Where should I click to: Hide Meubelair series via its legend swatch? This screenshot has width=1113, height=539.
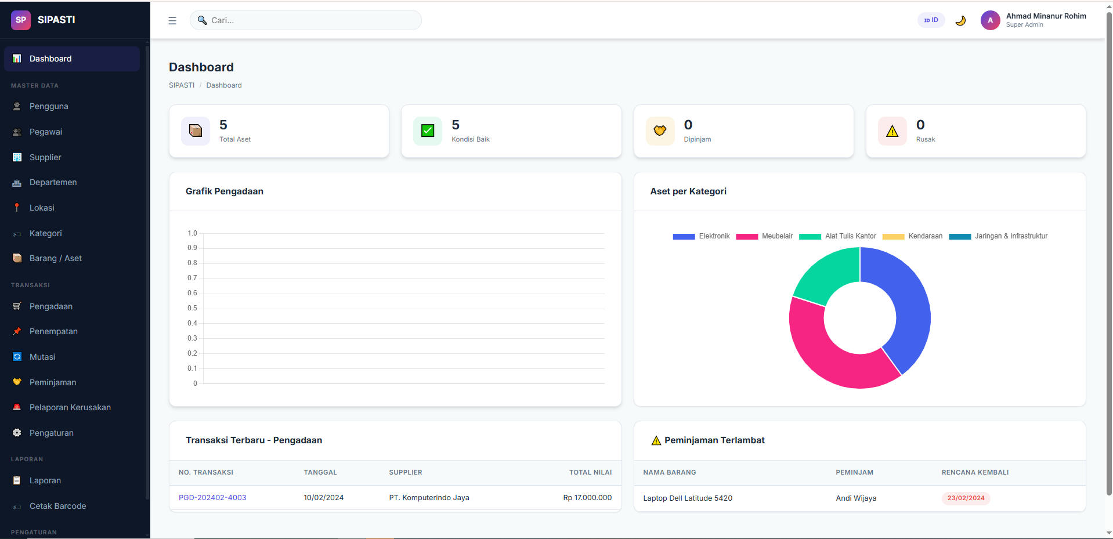click(x=747, y=237)
